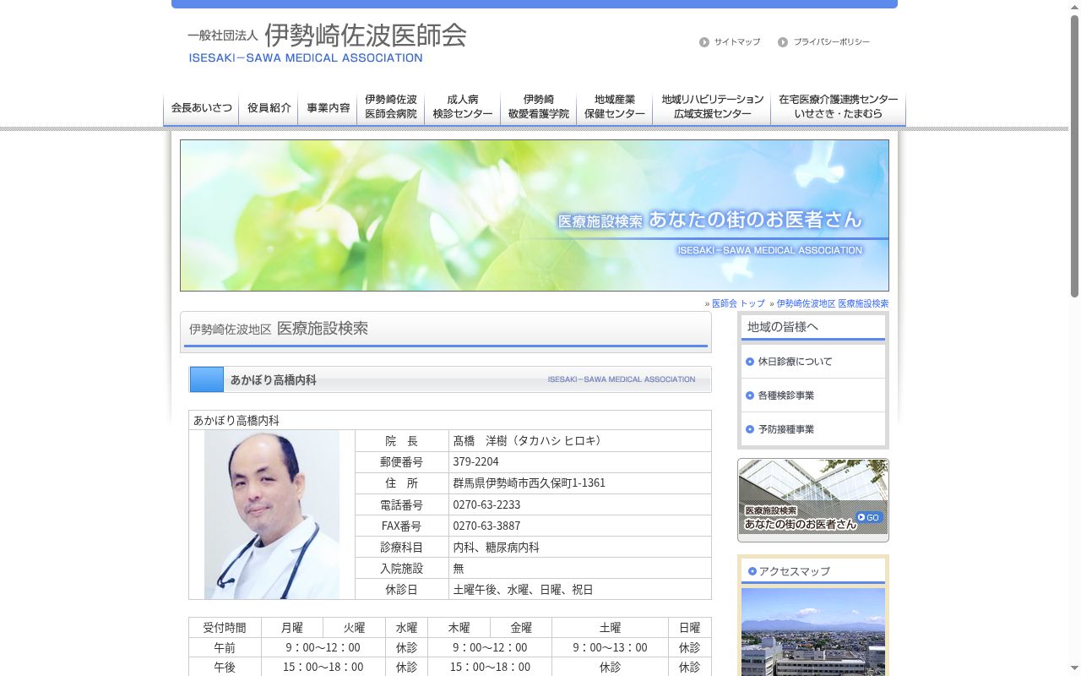
Task: Click the 内科、糖尿病内科 specialty cell
Action: pos(580,547)
